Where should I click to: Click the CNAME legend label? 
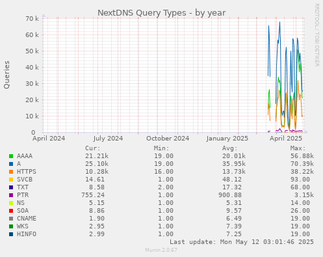(x=27, y=219)
